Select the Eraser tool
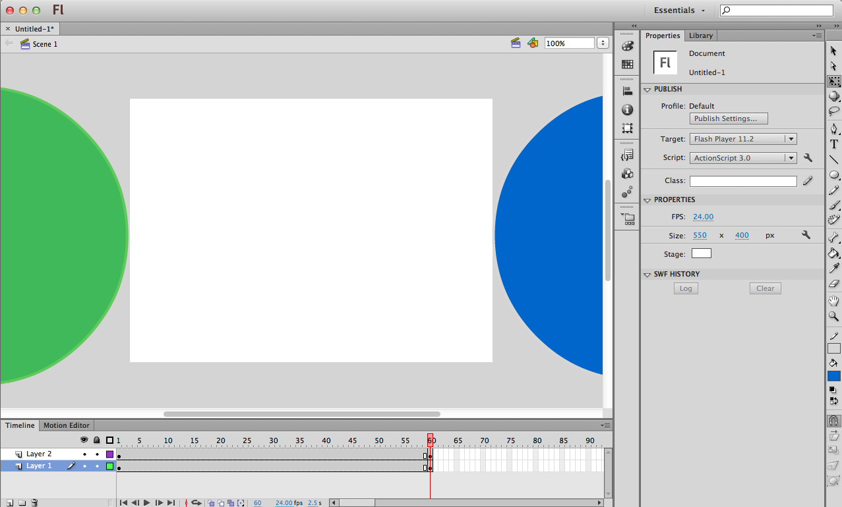842x507 pixels. (x=834, y=284)
